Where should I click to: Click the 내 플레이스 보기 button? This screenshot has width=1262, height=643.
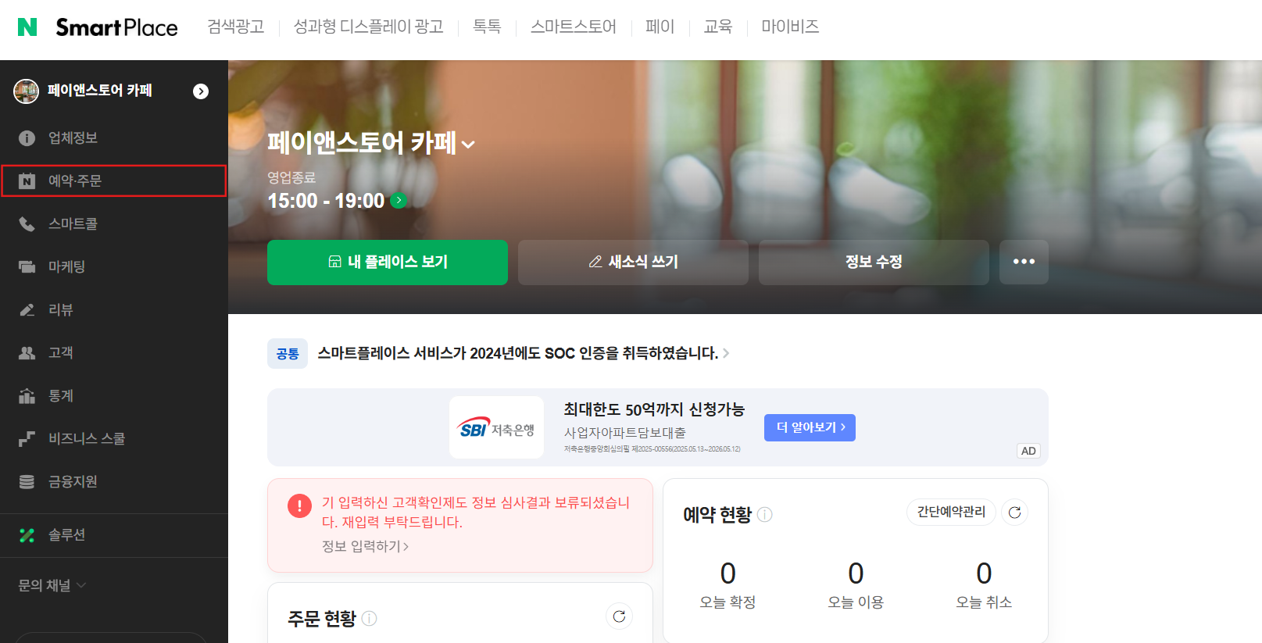(388, 263)
